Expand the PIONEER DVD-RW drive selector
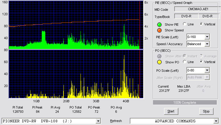The width and height of the screenshot is (221, 125). [x=98, y=121]
